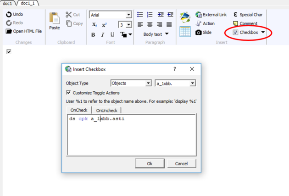Add an External Link
Screen dimensions: 289x196
click(211, 15)
